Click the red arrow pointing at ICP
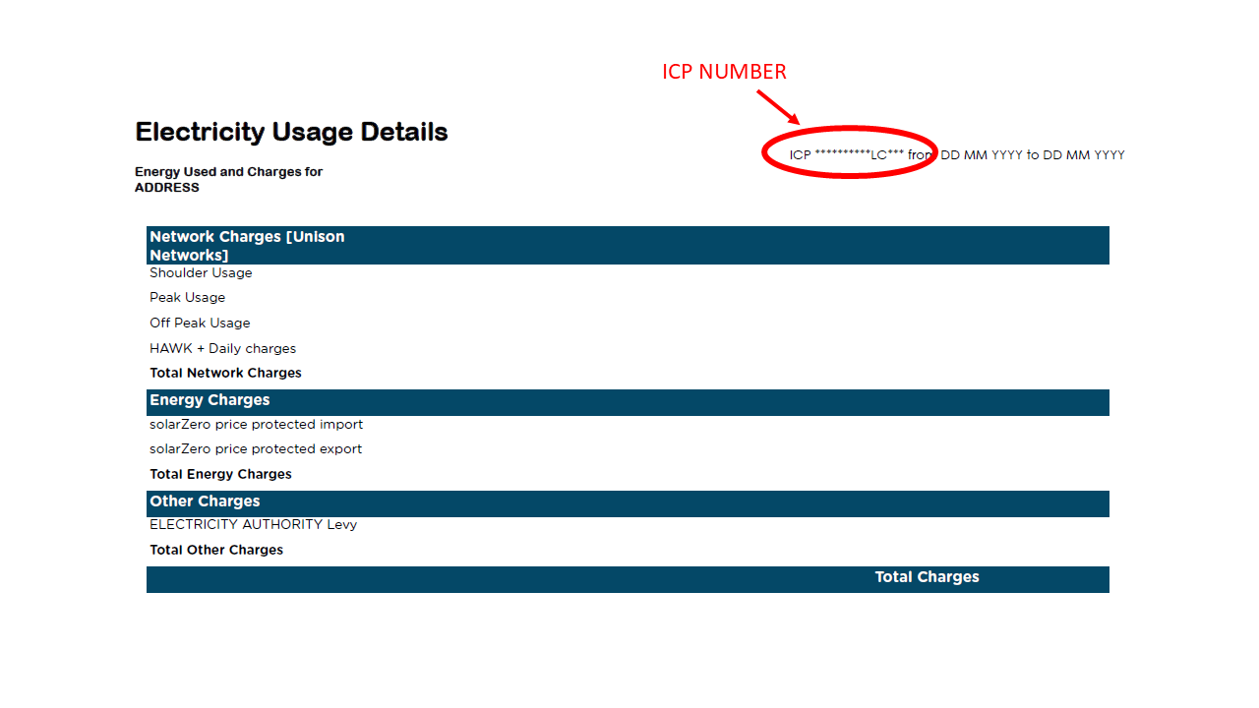The width and height of the screenshot is (1259, 708). coord(778,108)
